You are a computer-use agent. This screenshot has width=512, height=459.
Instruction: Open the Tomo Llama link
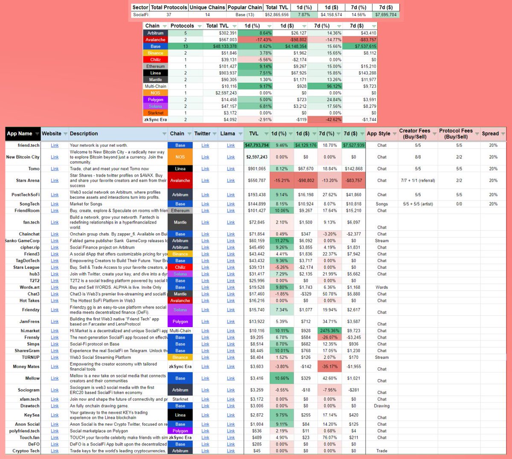coord(231,169)
